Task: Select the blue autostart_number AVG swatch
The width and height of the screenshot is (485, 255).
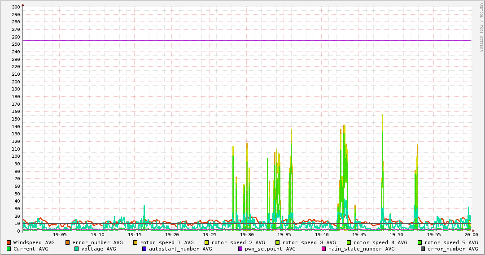Action: point(144,249)
